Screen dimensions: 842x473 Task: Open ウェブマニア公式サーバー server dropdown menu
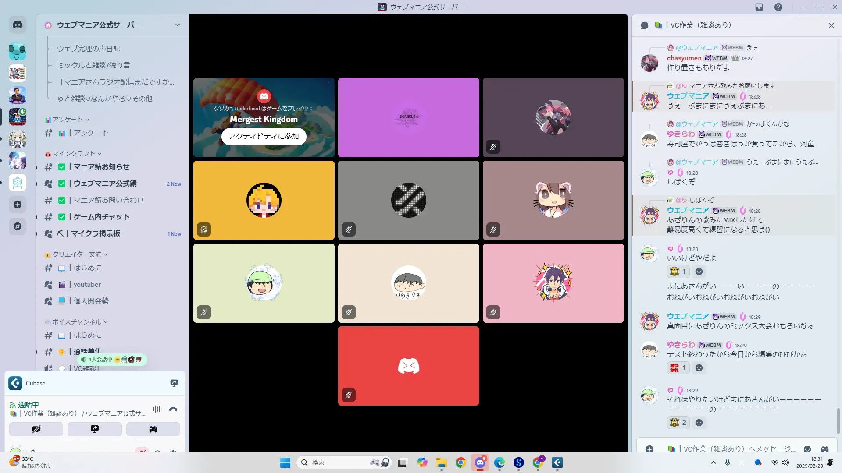[177, 25]
